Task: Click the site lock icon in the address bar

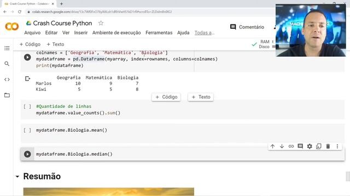Action: click(x=28, y=12)
